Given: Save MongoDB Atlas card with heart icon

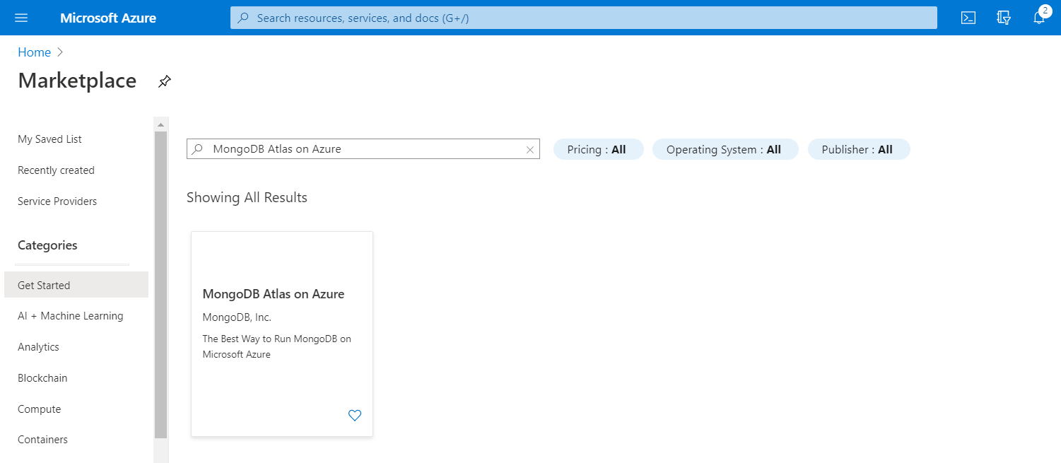Looking at the screenshot, I should pos(355,416).
